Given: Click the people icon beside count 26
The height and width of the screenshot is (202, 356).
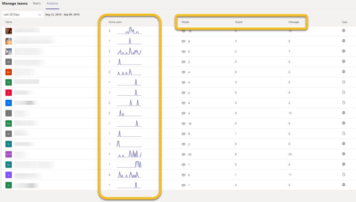Looking at the screenshot, I should 184,154.
